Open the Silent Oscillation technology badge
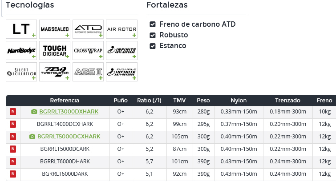The height and width of the screenshot is (186, 336). (x=21, y=72)
